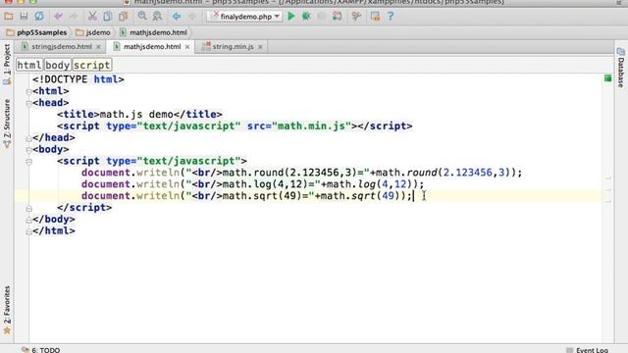The height and width of the screenshot is (353, 628).
Task: Collapse the inline script fold marker
Action: (28, 162)
